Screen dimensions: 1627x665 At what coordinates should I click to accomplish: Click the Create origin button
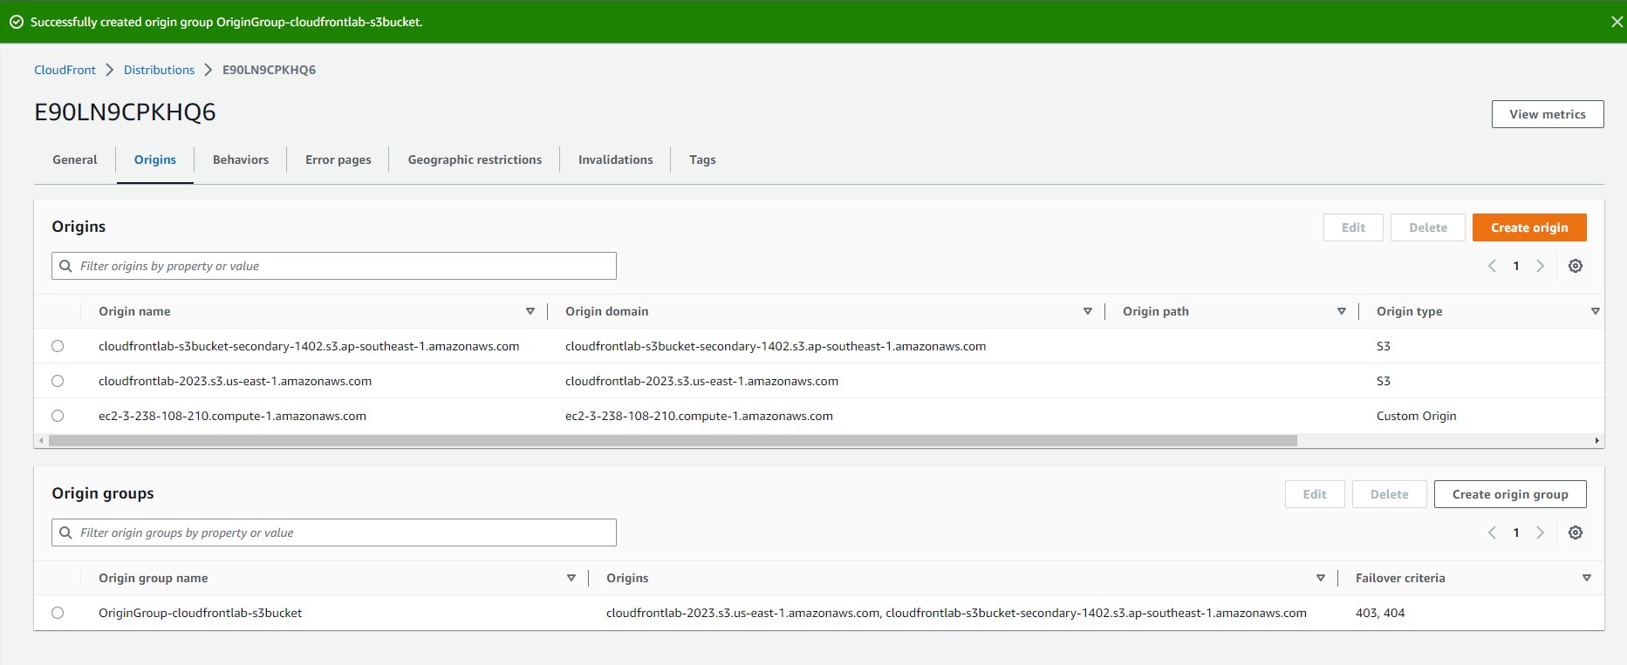(1528, 227)
